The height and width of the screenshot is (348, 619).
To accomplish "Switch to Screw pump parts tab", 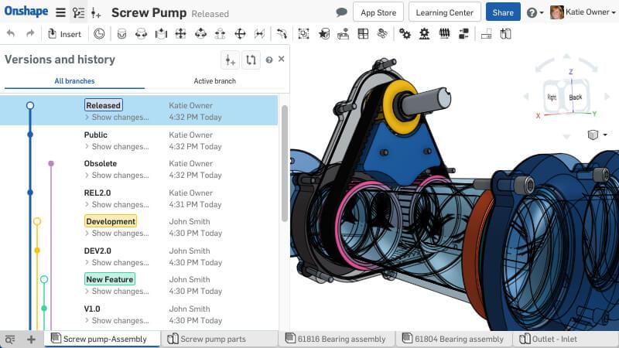I will click(207, 339).
